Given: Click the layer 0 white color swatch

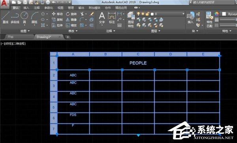Looking at the screenshot, I should pos(152,14).
